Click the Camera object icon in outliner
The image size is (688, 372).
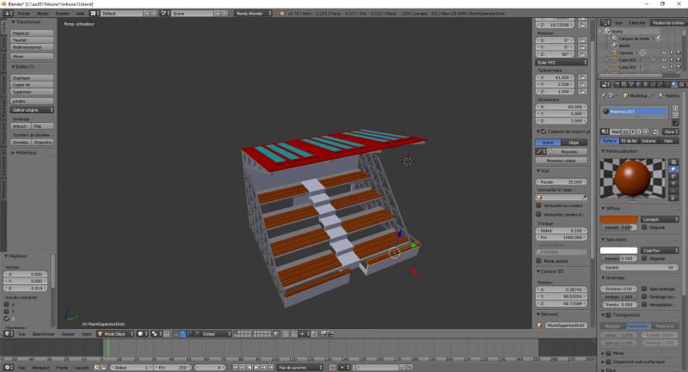(x=613, y=52)
